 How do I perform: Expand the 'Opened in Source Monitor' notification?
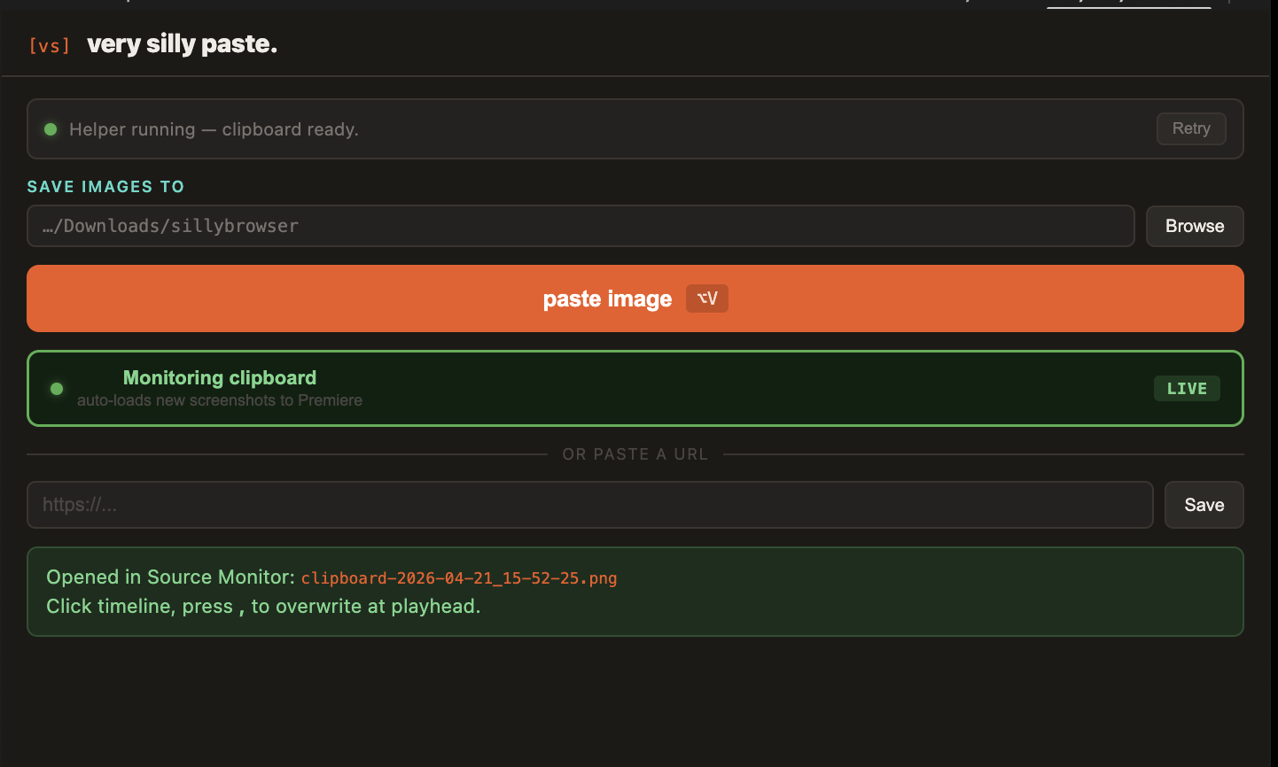(635, 592)
